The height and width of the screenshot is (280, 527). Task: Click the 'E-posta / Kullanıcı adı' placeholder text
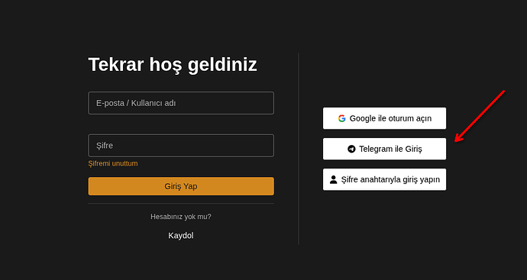(x=136, y=103)
